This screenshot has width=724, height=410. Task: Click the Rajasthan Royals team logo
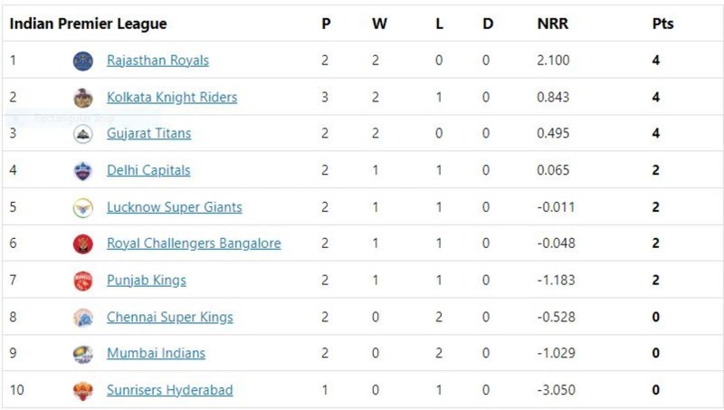coord(83,61)
